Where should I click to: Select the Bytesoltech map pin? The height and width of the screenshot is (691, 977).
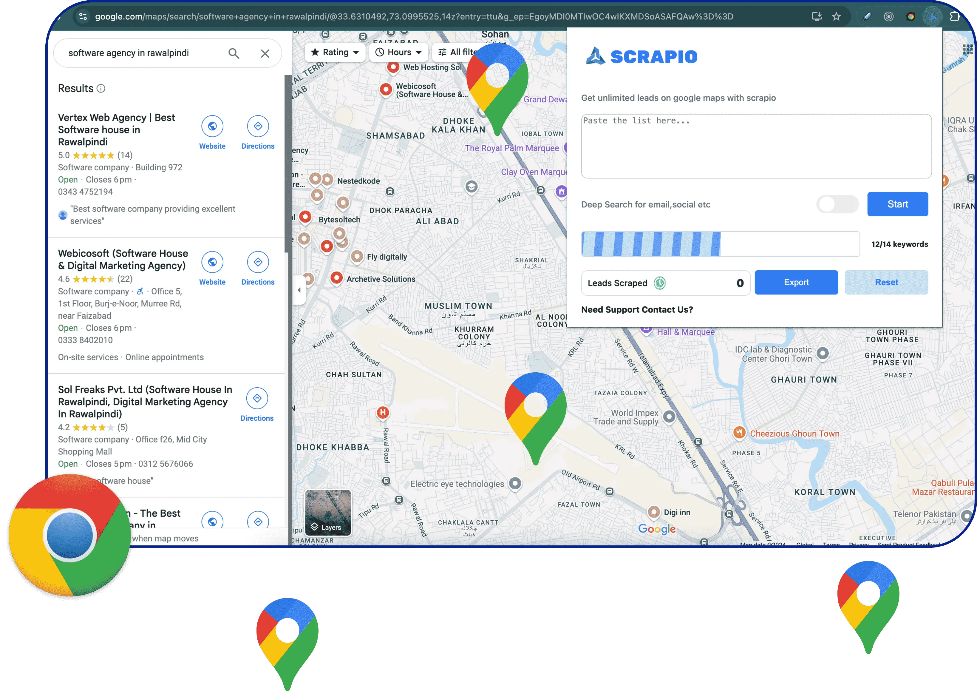click(x=305, y=218)
